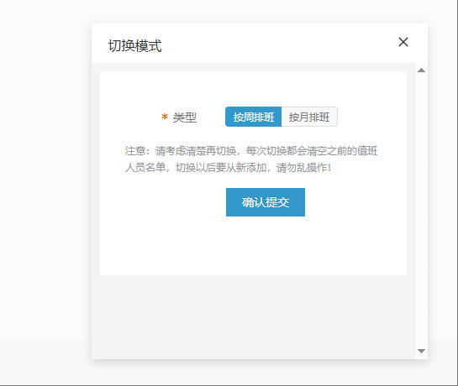Click the warning line starting with 注意

[x=251, y=151]
